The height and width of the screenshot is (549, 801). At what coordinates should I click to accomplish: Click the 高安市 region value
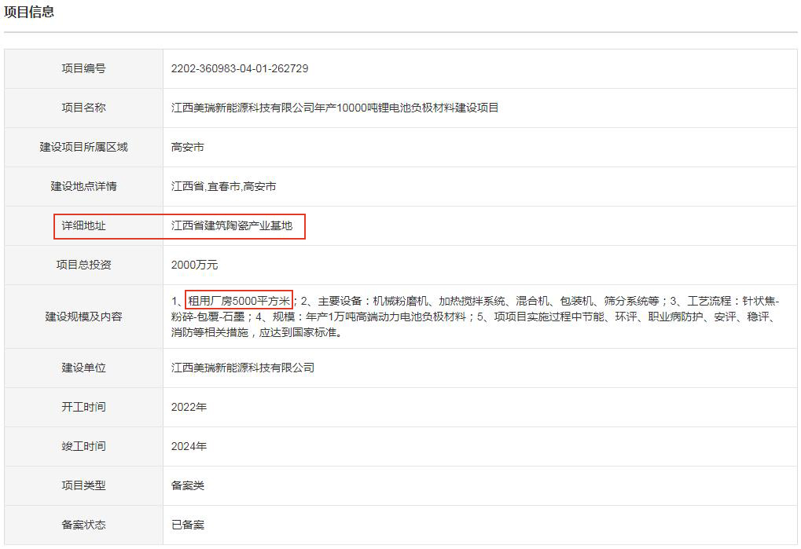[188, 147]
